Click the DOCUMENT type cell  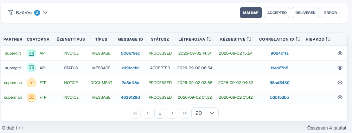click(101, 83)
